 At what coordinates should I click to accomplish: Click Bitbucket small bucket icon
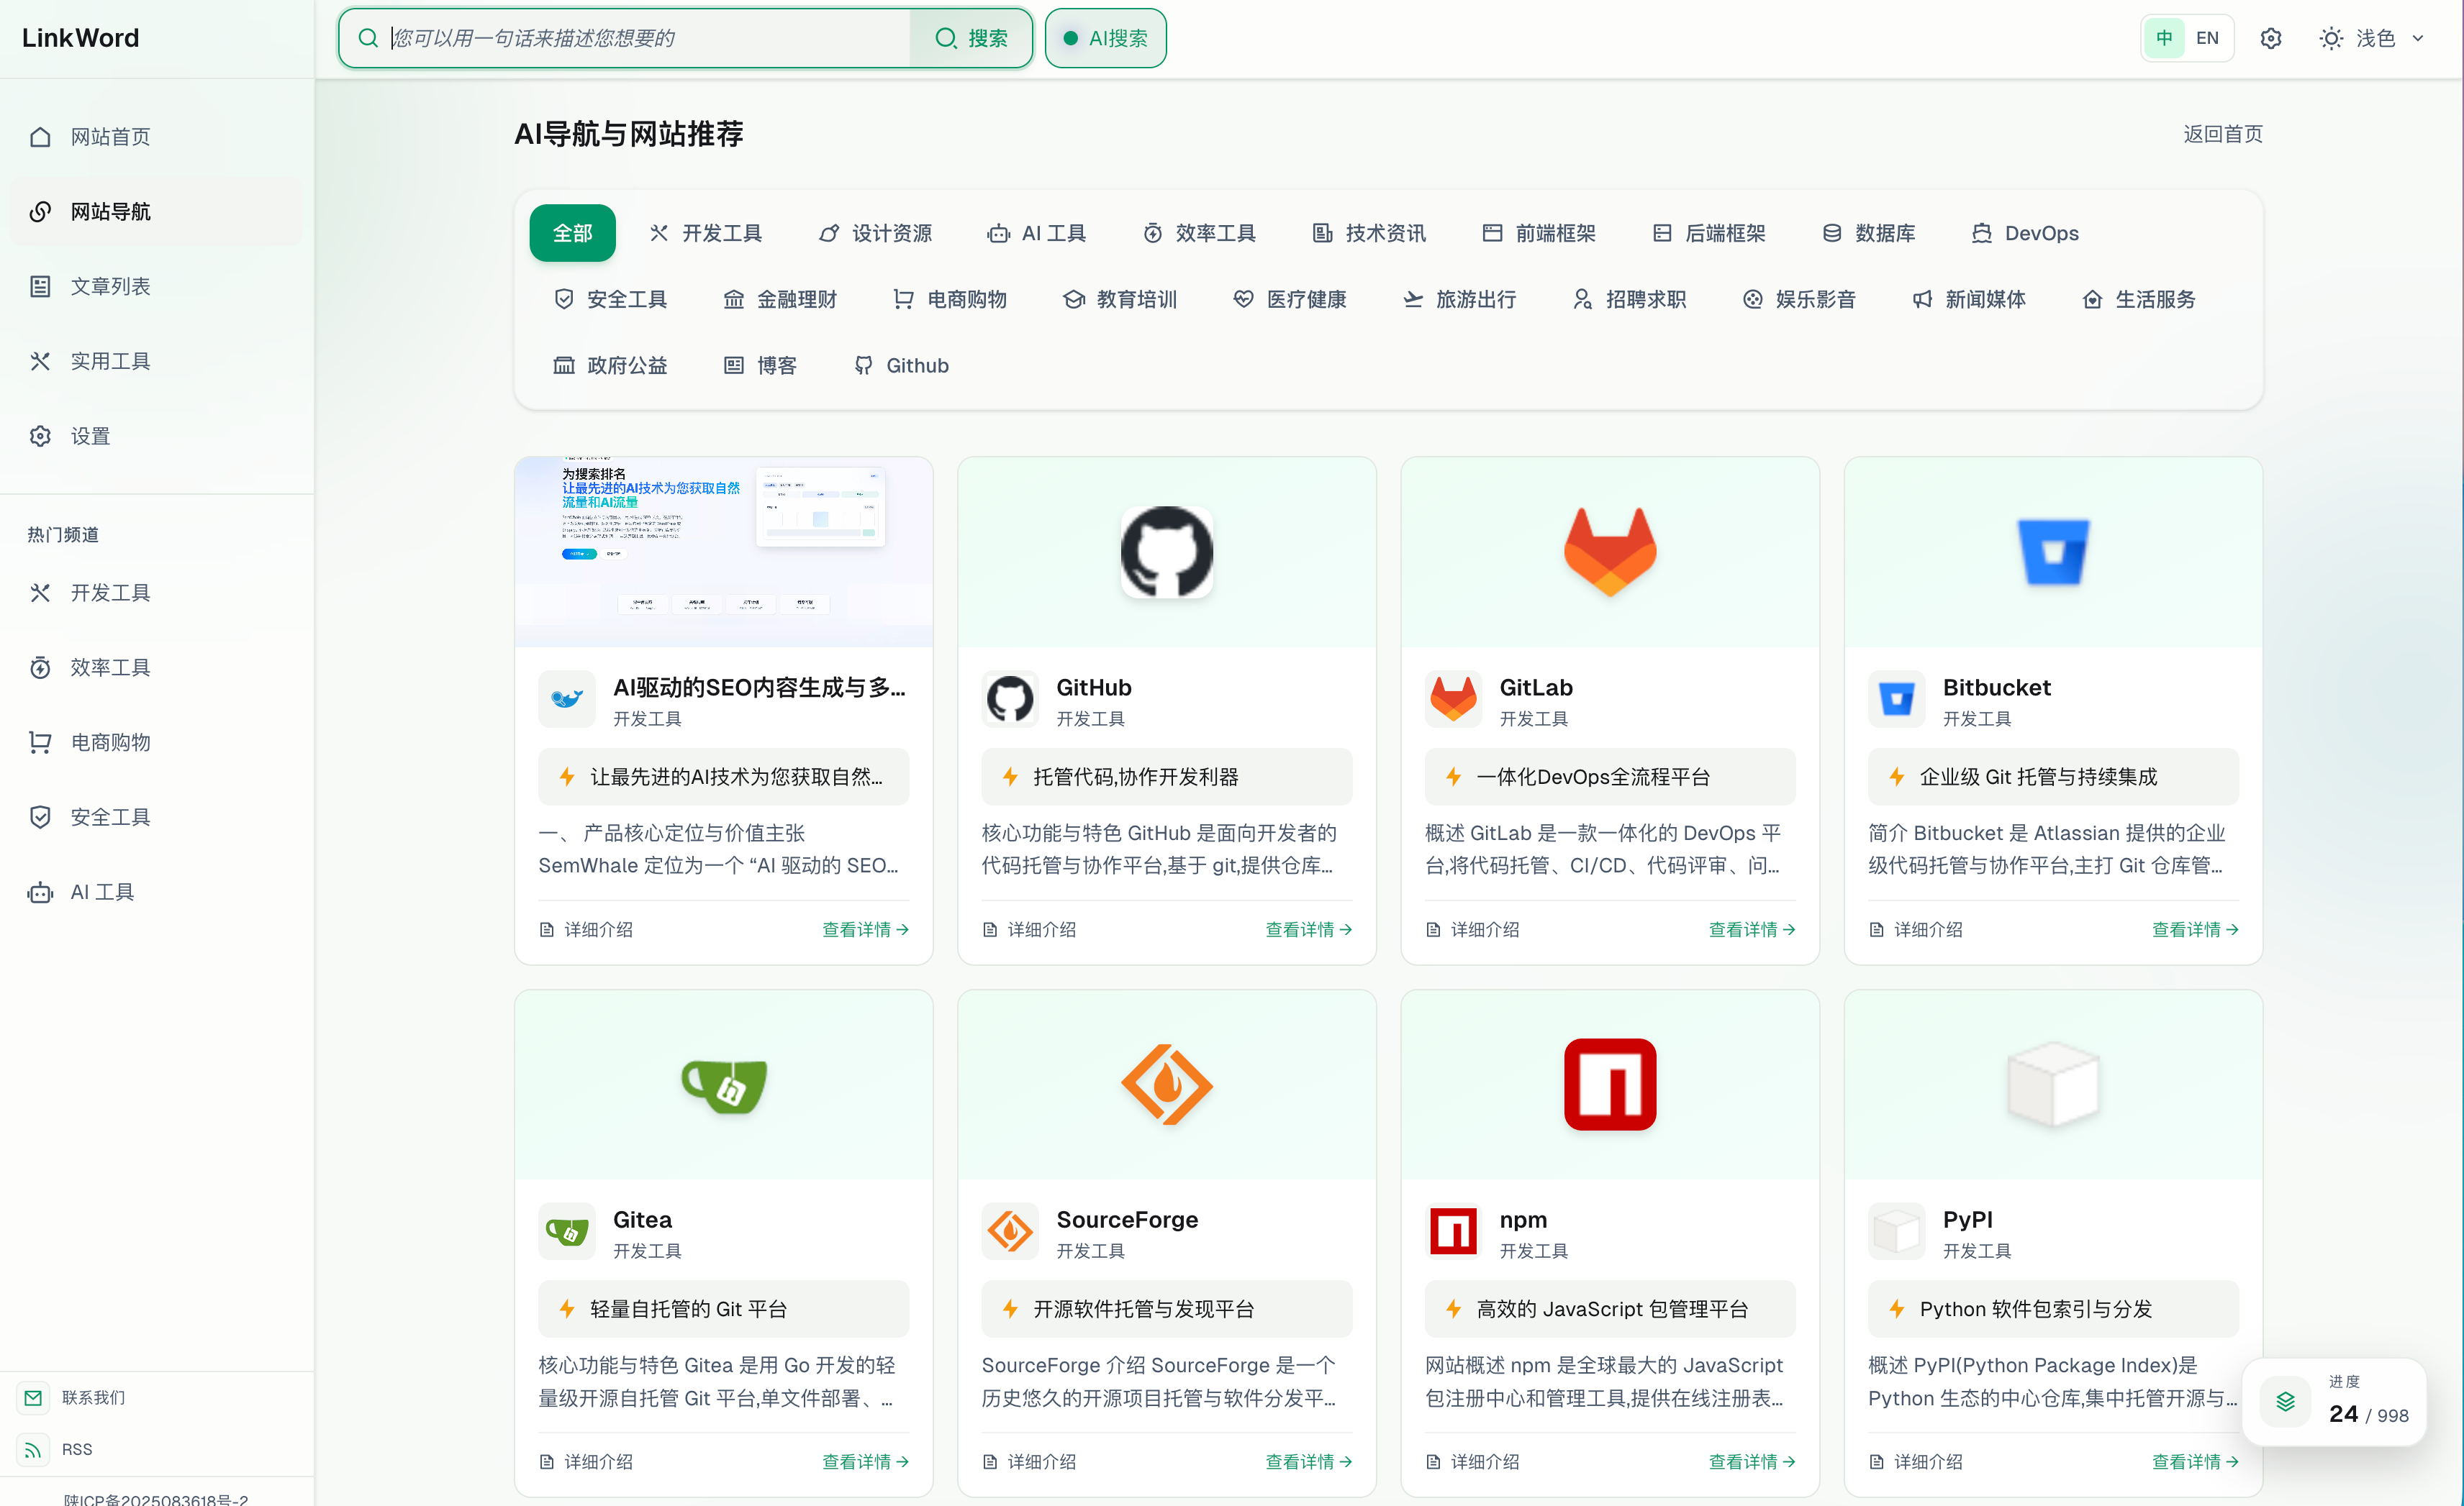point(1896,700)
